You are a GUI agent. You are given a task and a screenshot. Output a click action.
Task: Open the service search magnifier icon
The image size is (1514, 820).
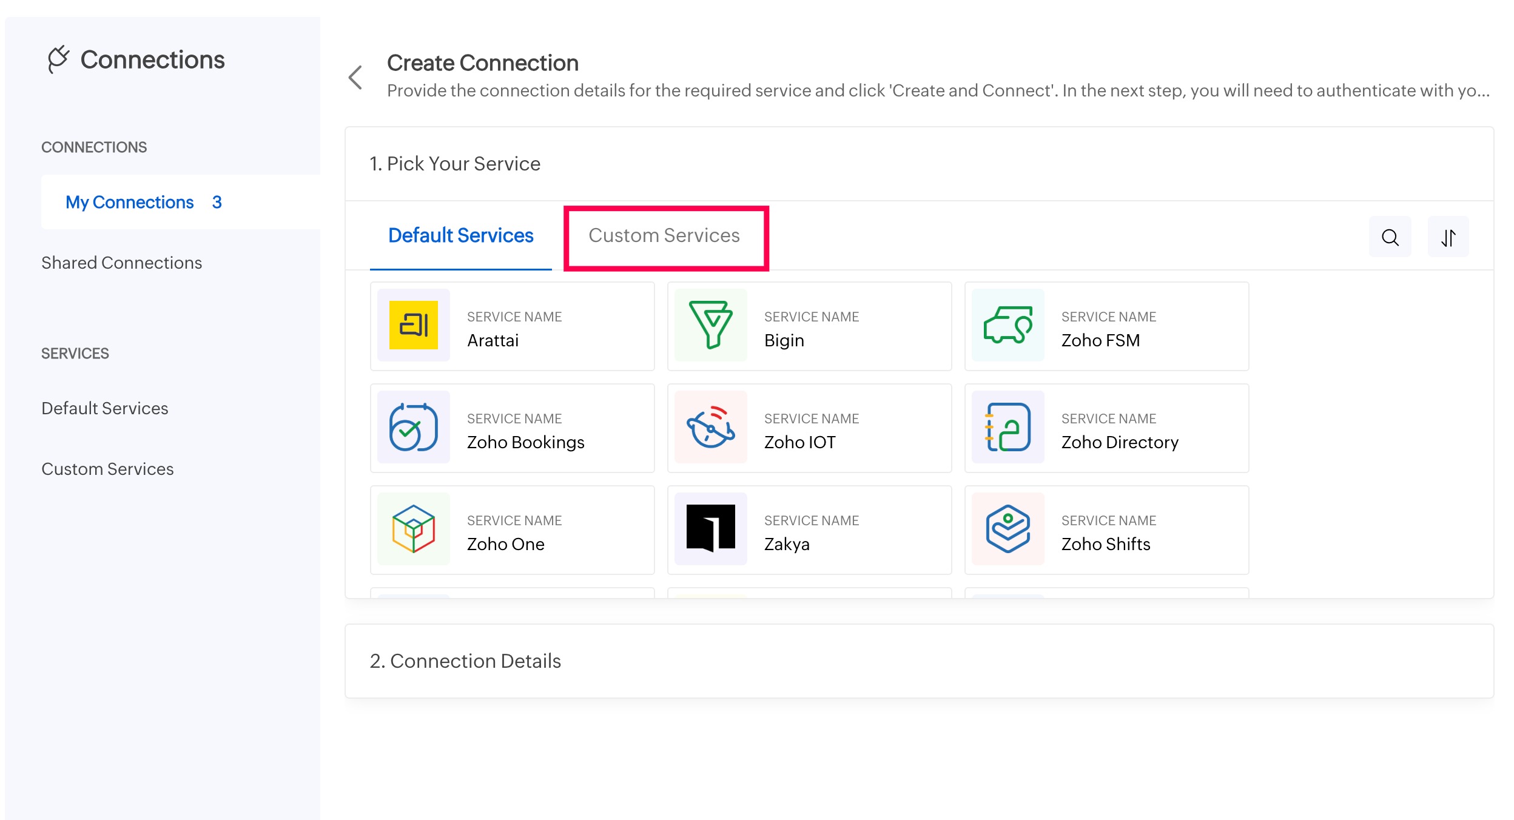1390,237
